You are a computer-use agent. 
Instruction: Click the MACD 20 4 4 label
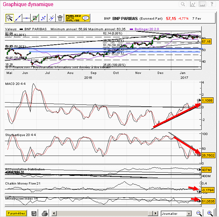tap(15, 84)
